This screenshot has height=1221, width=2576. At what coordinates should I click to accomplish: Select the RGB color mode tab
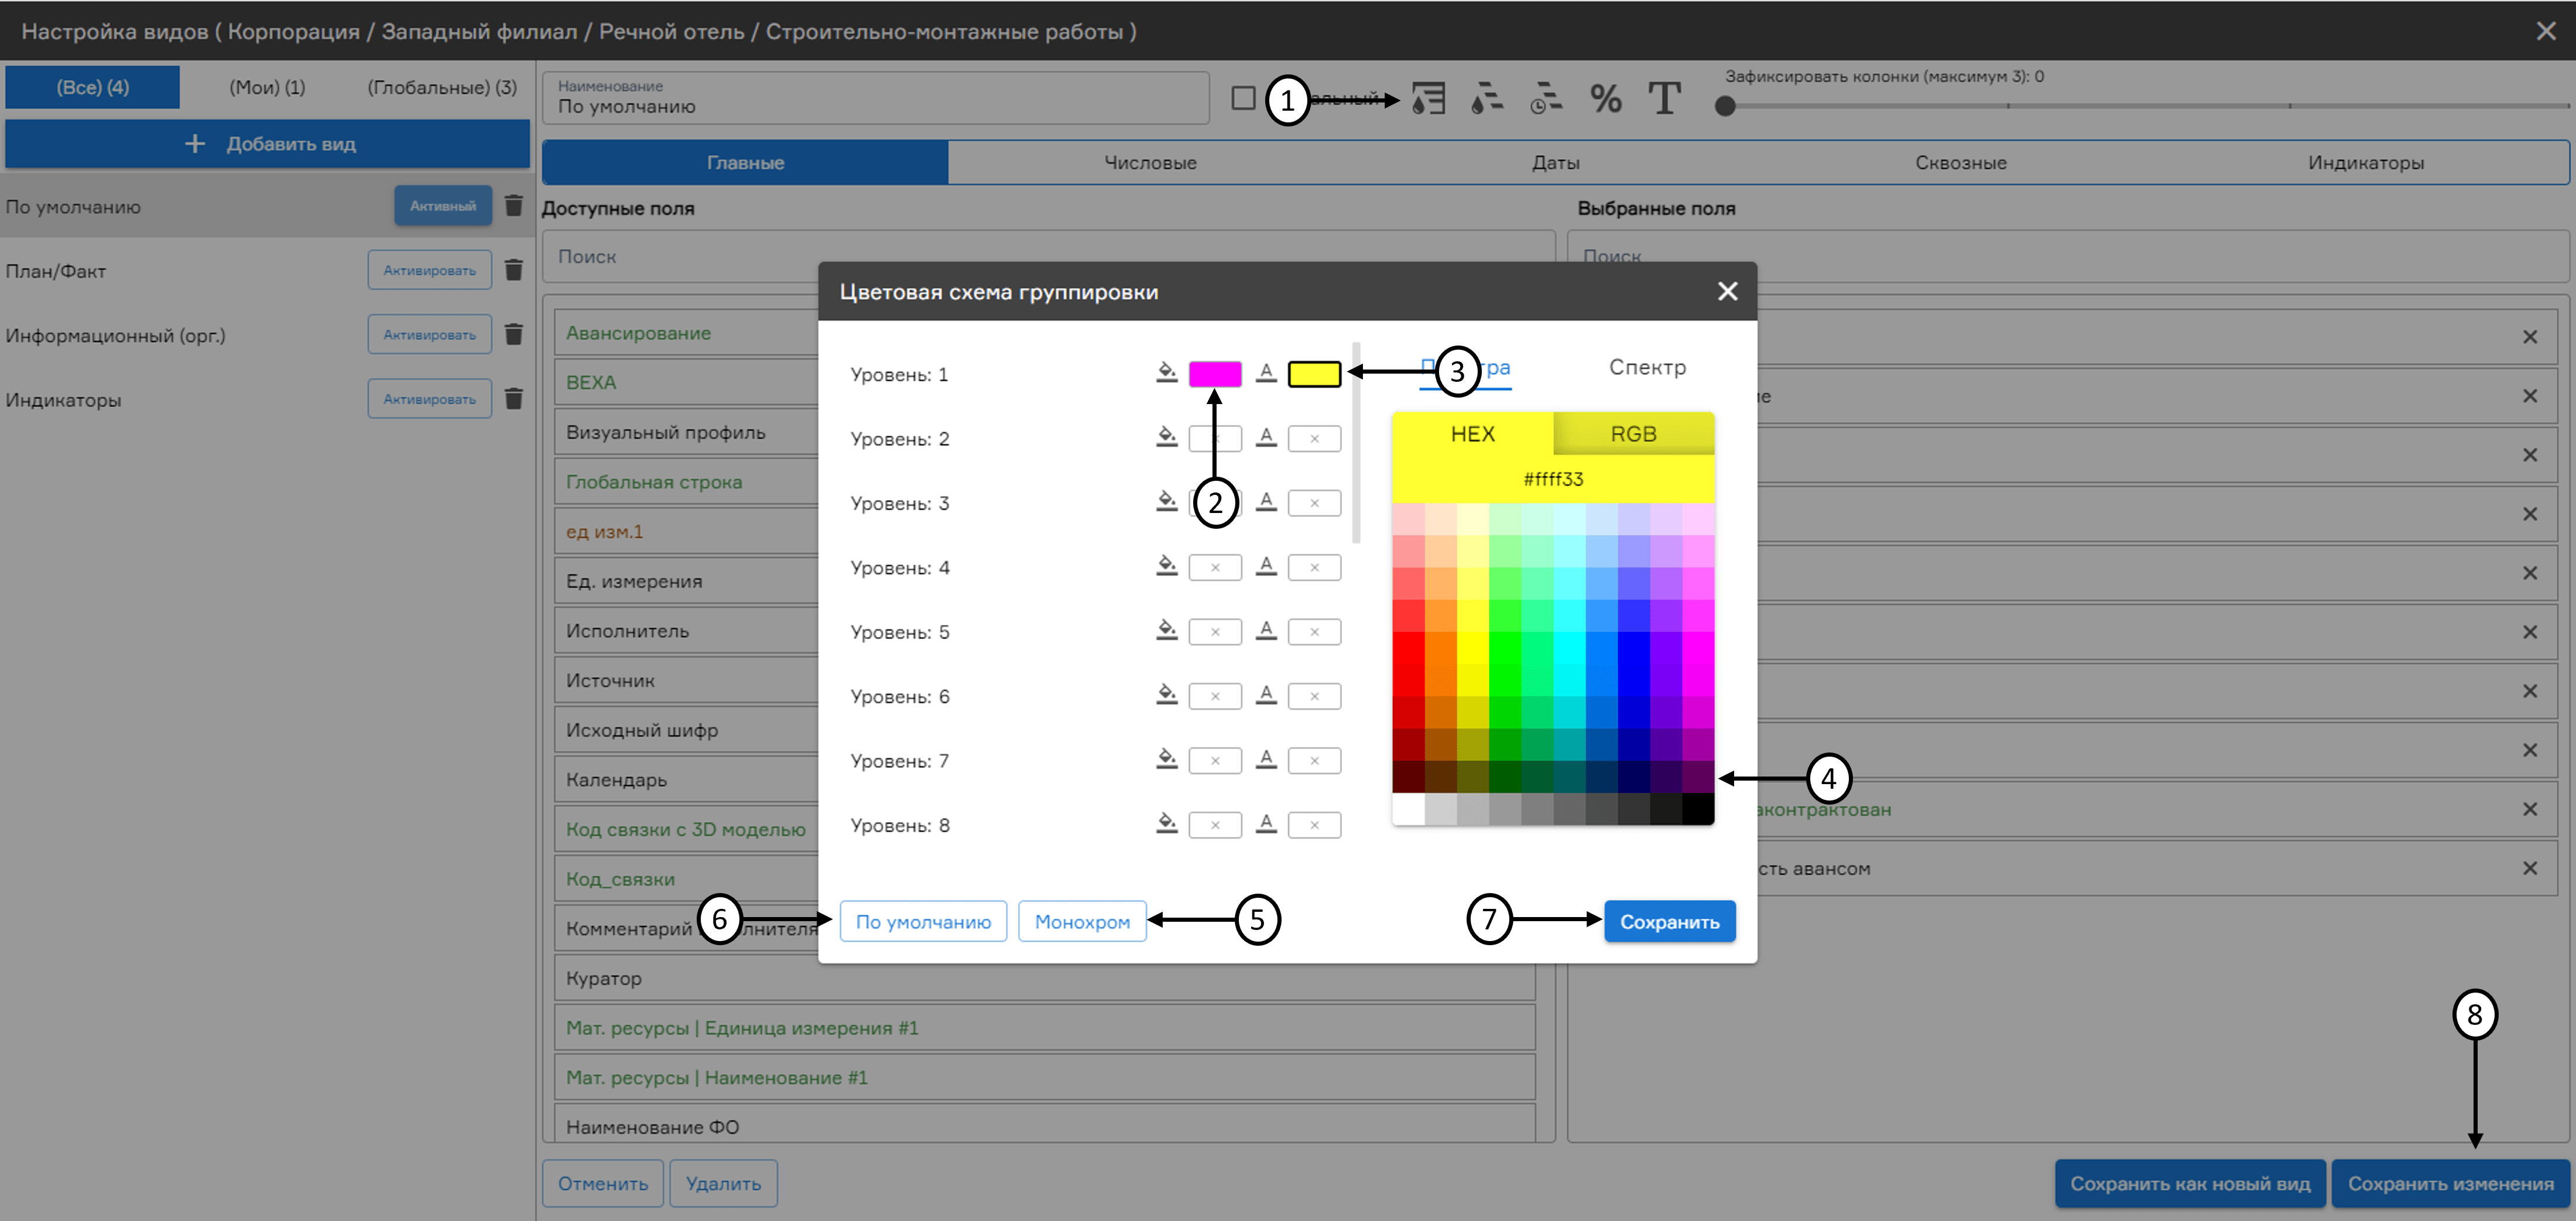tap(1633, 434)
